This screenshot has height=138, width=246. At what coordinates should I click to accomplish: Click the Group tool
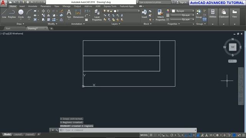tap(199, 14)
